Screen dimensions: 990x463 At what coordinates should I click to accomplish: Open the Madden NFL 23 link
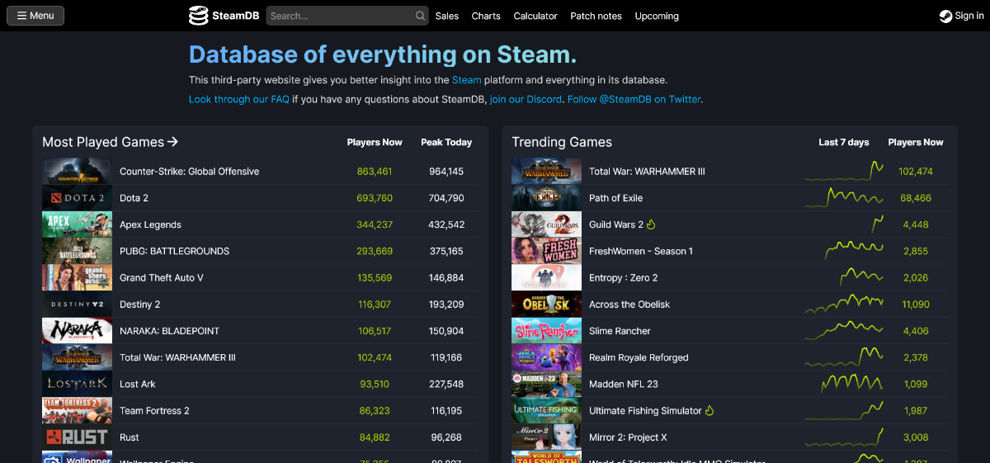[624, 384]
